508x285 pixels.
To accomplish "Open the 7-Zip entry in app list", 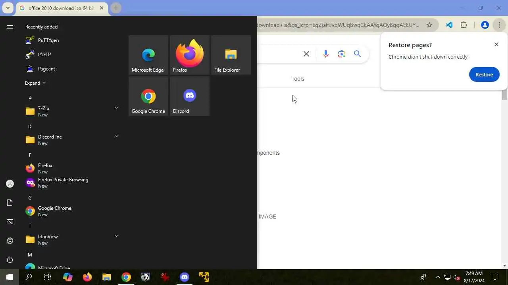I will point(71,111).
